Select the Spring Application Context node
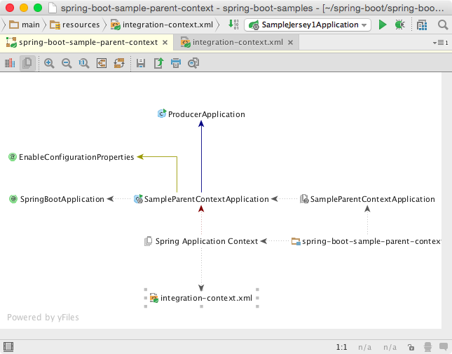 pos(201,241)
